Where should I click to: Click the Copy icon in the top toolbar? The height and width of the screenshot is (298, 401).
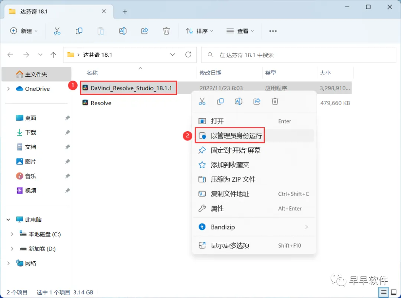tap(79, 31)
